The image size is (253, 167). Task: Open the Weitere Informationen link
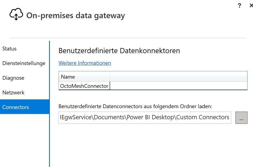85,63
